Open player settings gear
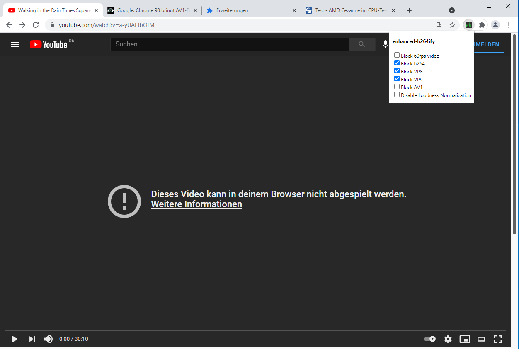Viewport: 519px width, 349px height. [x=448, y=339]
